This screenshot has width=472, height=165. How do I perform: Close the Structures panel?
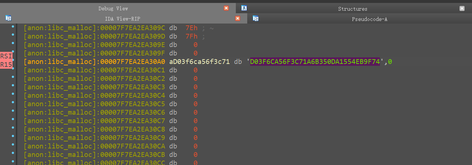point(462,8)
